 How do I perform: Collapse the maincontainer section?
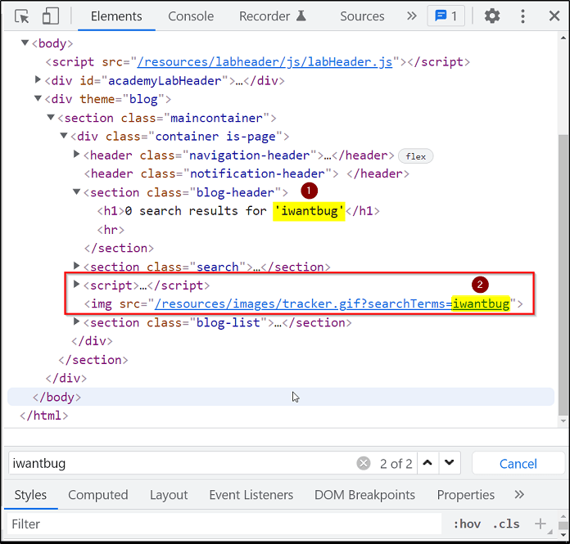[51, 117]
